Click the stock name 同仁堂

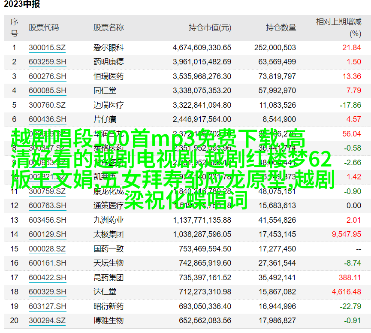point(105,91)
